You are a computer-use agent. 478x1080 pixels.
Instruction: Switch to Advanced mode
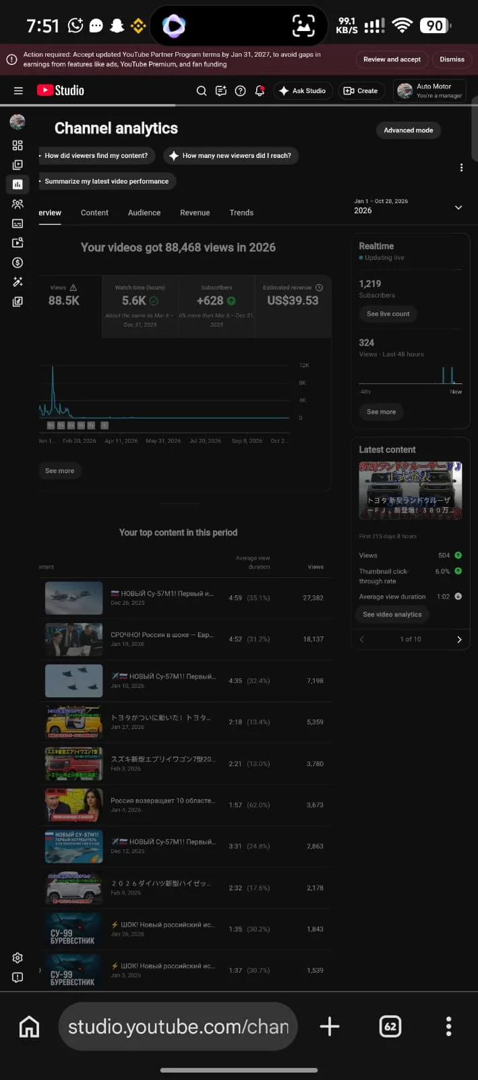point(409,130)
